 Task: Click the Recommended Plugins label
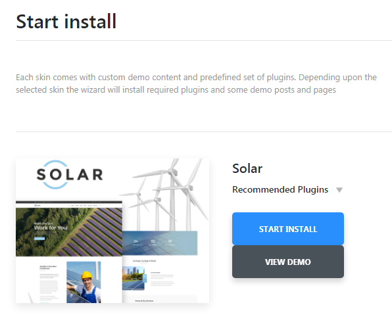click(280, 189)
